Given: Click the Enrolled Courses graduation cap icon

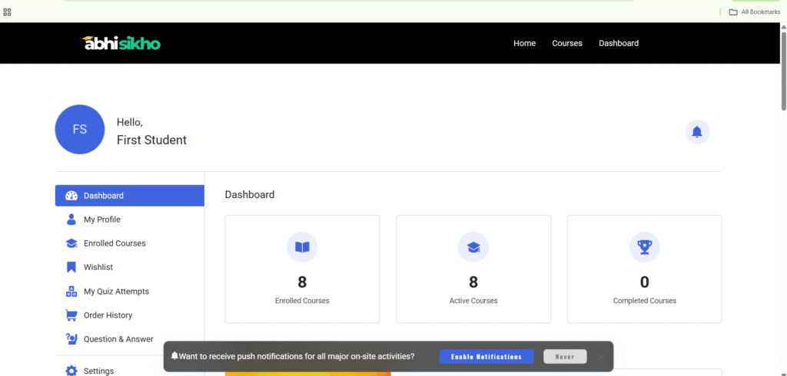Looking at the screenshot, I should coord(71,243).
